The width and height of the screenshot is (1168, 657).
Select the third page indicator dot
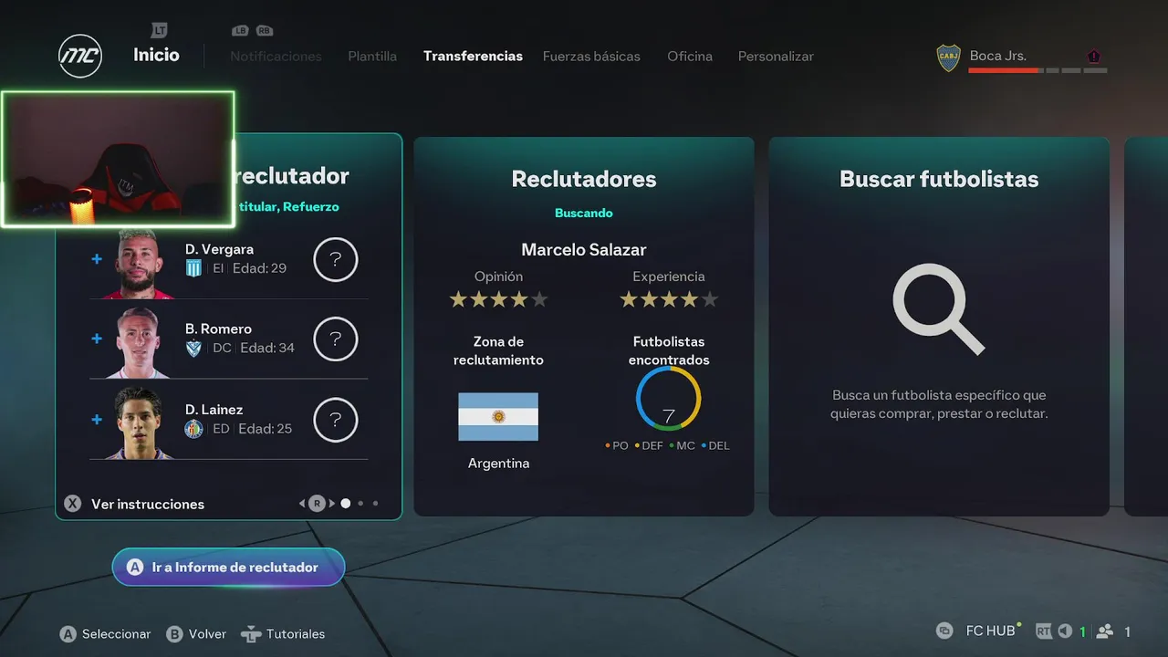tap(375, 503)
